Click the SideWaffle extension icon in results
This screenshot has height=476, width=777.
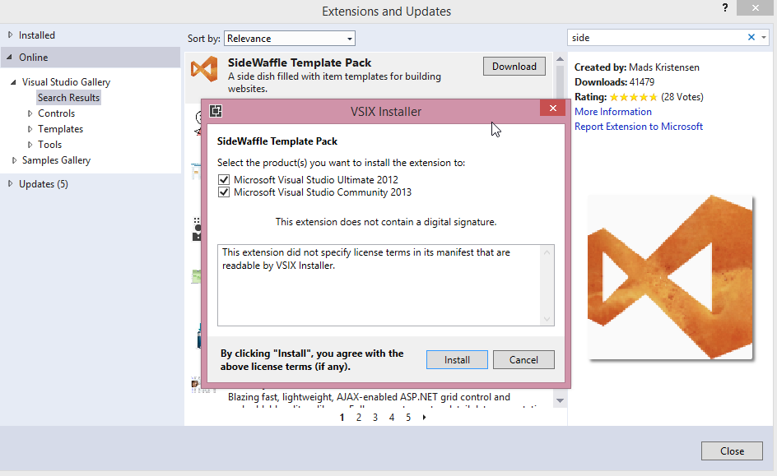click(204, 69)
